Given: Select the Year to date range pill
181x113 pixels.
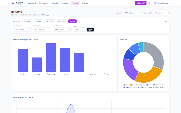Looking at the screenshot, I should (x=61, y=21).
